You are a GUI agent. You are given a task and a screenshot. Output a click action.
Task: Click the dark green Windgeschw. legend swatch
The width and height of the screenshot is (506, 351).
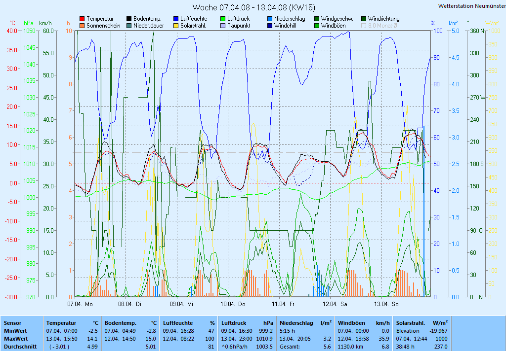click(317, 19)
